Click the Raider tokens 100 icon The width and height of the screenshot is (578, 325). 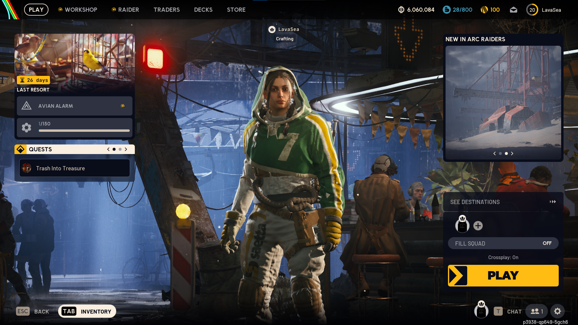(484, 10)
